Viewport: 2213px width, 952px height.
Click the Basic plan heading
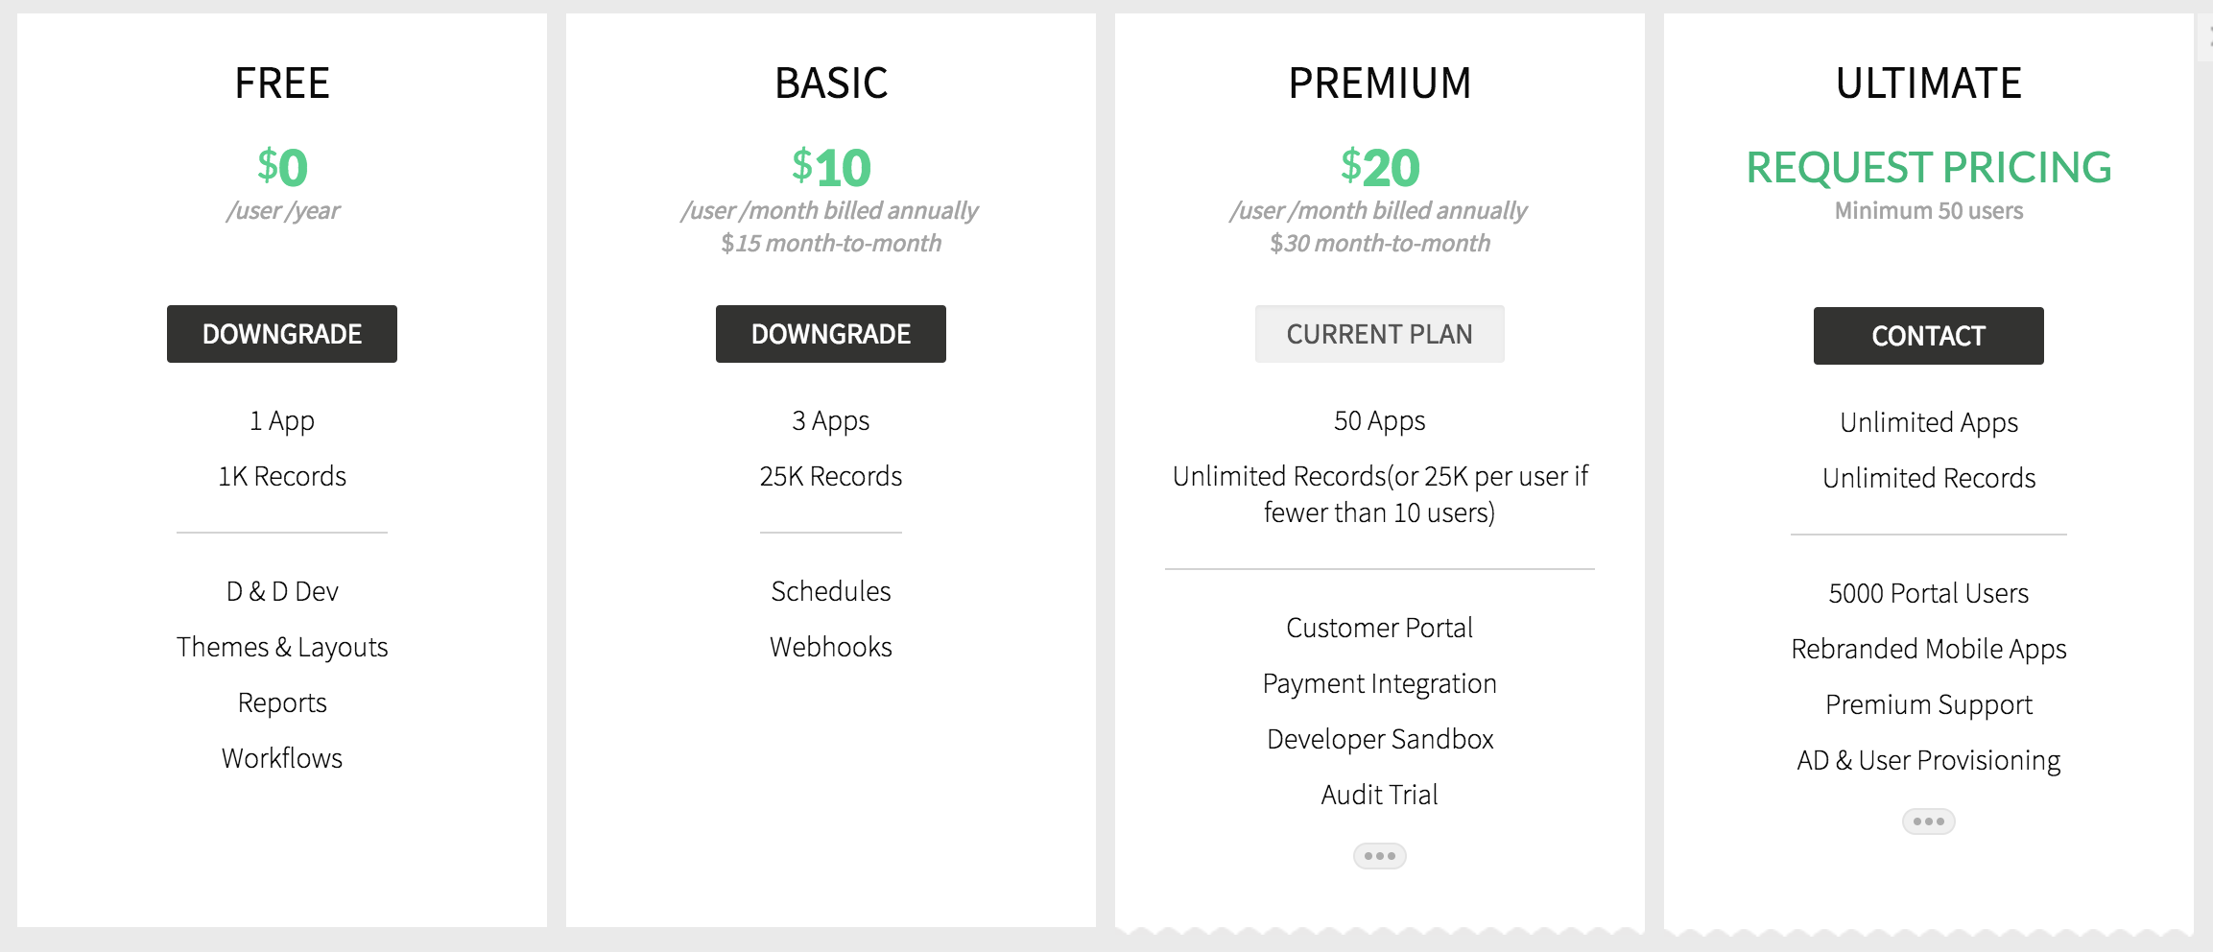[x=831, y=83]
